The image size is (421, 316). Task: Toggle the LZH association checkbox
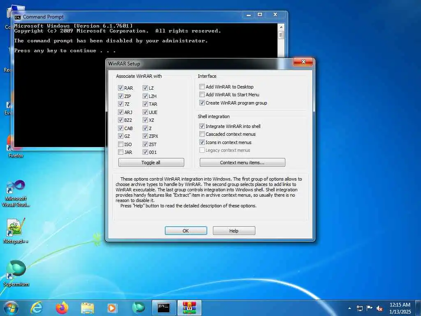(x=145, y=96)
